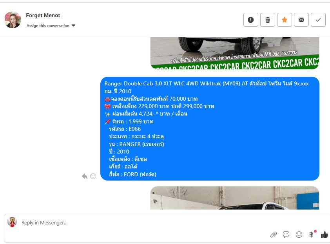Reply to Ranger message with arrow icon
The image size is (330, 244).
pyautogui.click(x=85, y=176)
